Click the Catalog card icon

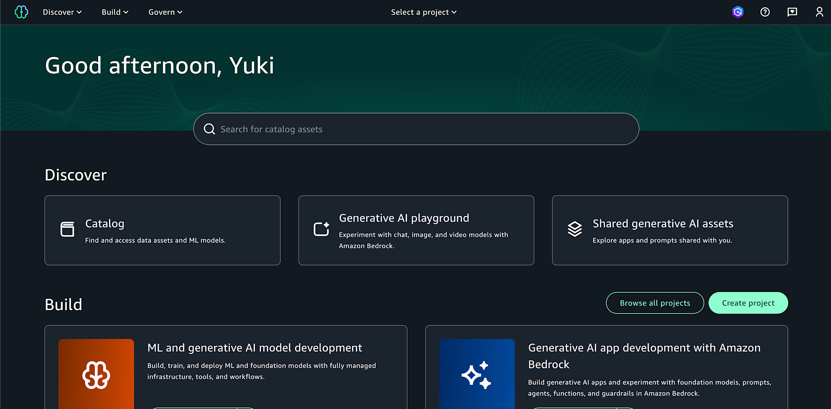(x=67, y=229)
